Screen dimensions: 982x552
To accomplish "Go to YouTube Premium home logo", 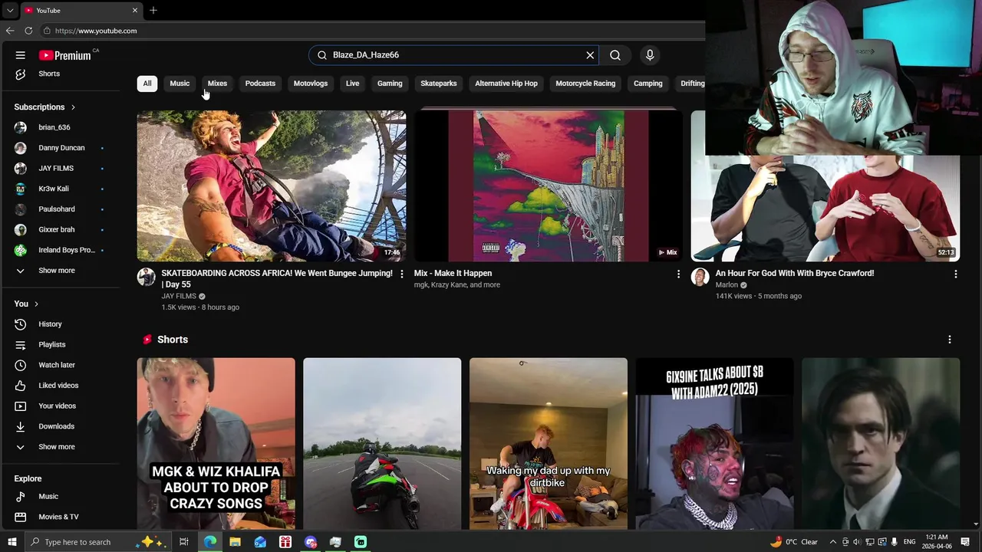I will [65, 55].
